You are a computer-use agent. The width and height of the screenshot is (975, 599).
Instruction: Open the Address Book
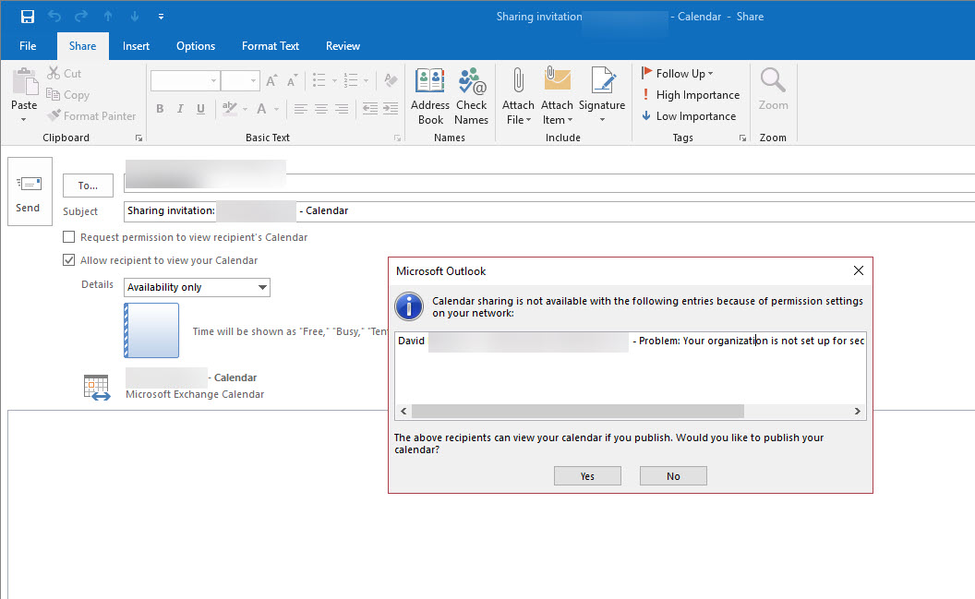[430, 96]
